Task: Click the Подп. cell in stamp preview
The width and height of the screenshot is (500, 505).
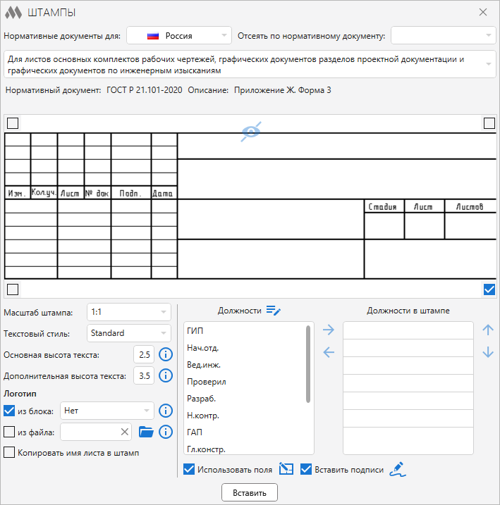Action: click(131, 193)
